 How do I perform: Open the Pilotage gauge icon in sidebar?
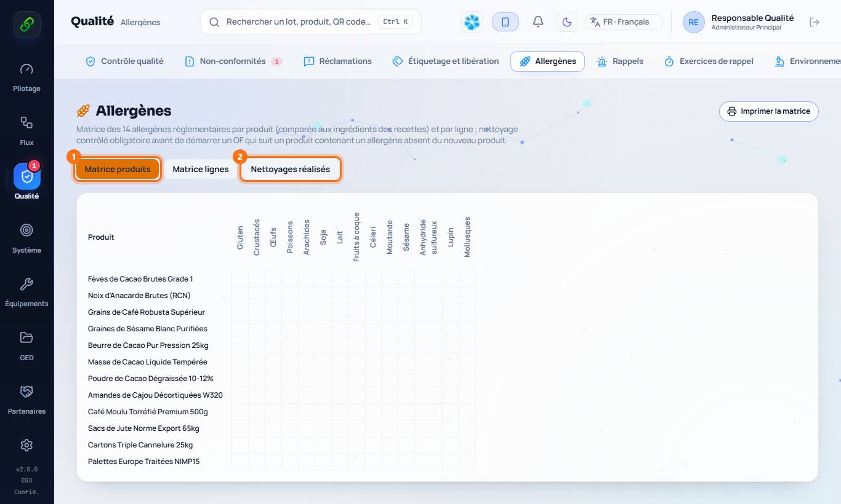tap(26, 69)
